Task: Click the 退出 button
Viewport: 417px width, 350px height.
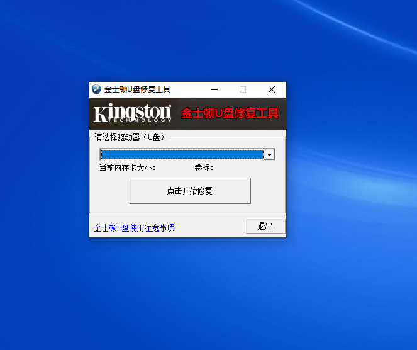Action: pyautogui.click(x=265, y=226)
